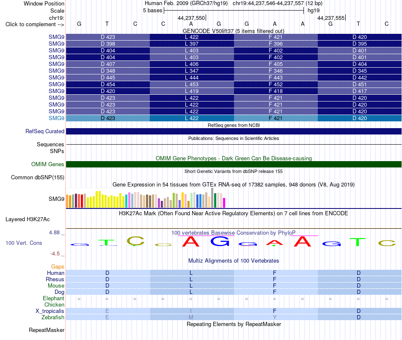This screenshot has height=340, width=402.
Task: Click the Elephant species label
Action: click(53, 299)
